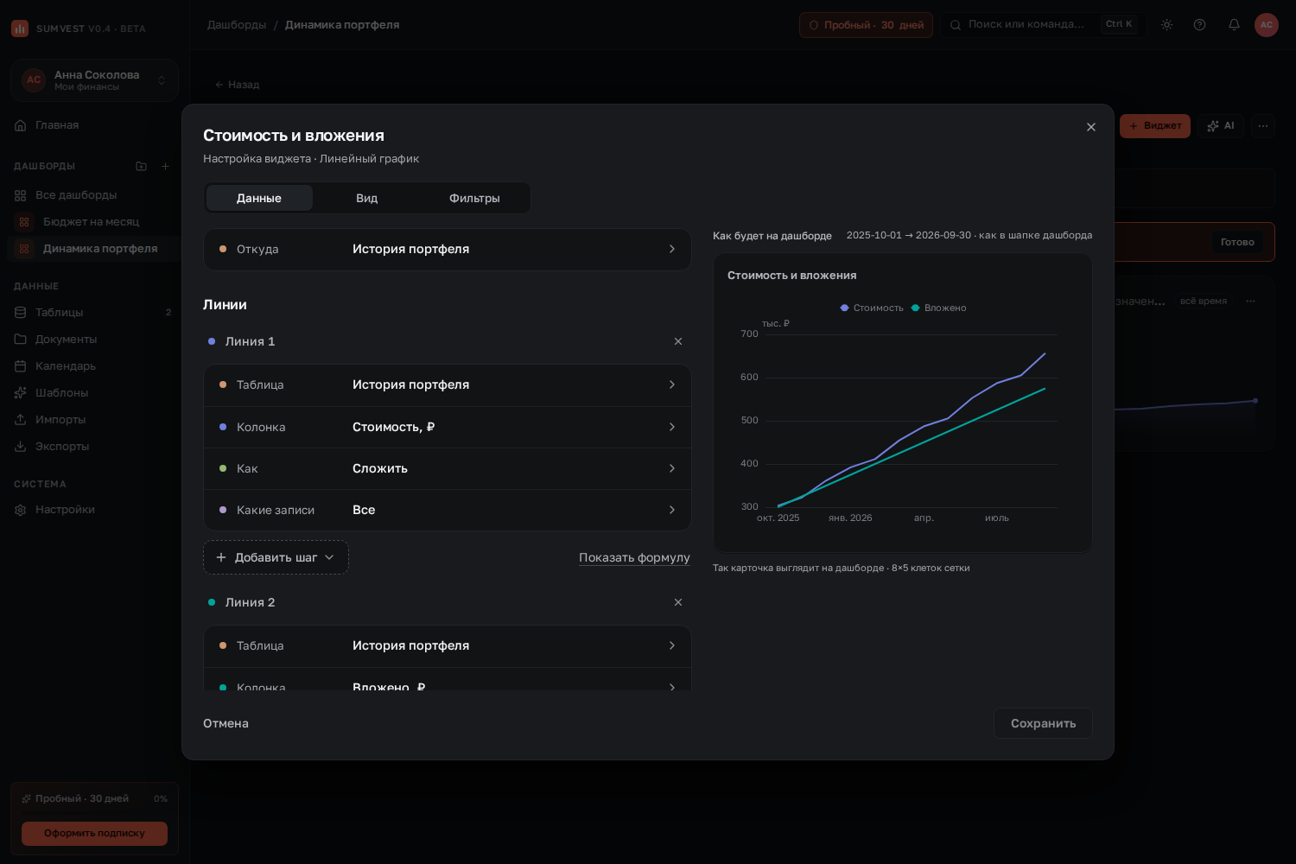Switch to the Данные tab
Image resolution: width=1296 pixels, height=864 pixels.
tap(259, 198)
